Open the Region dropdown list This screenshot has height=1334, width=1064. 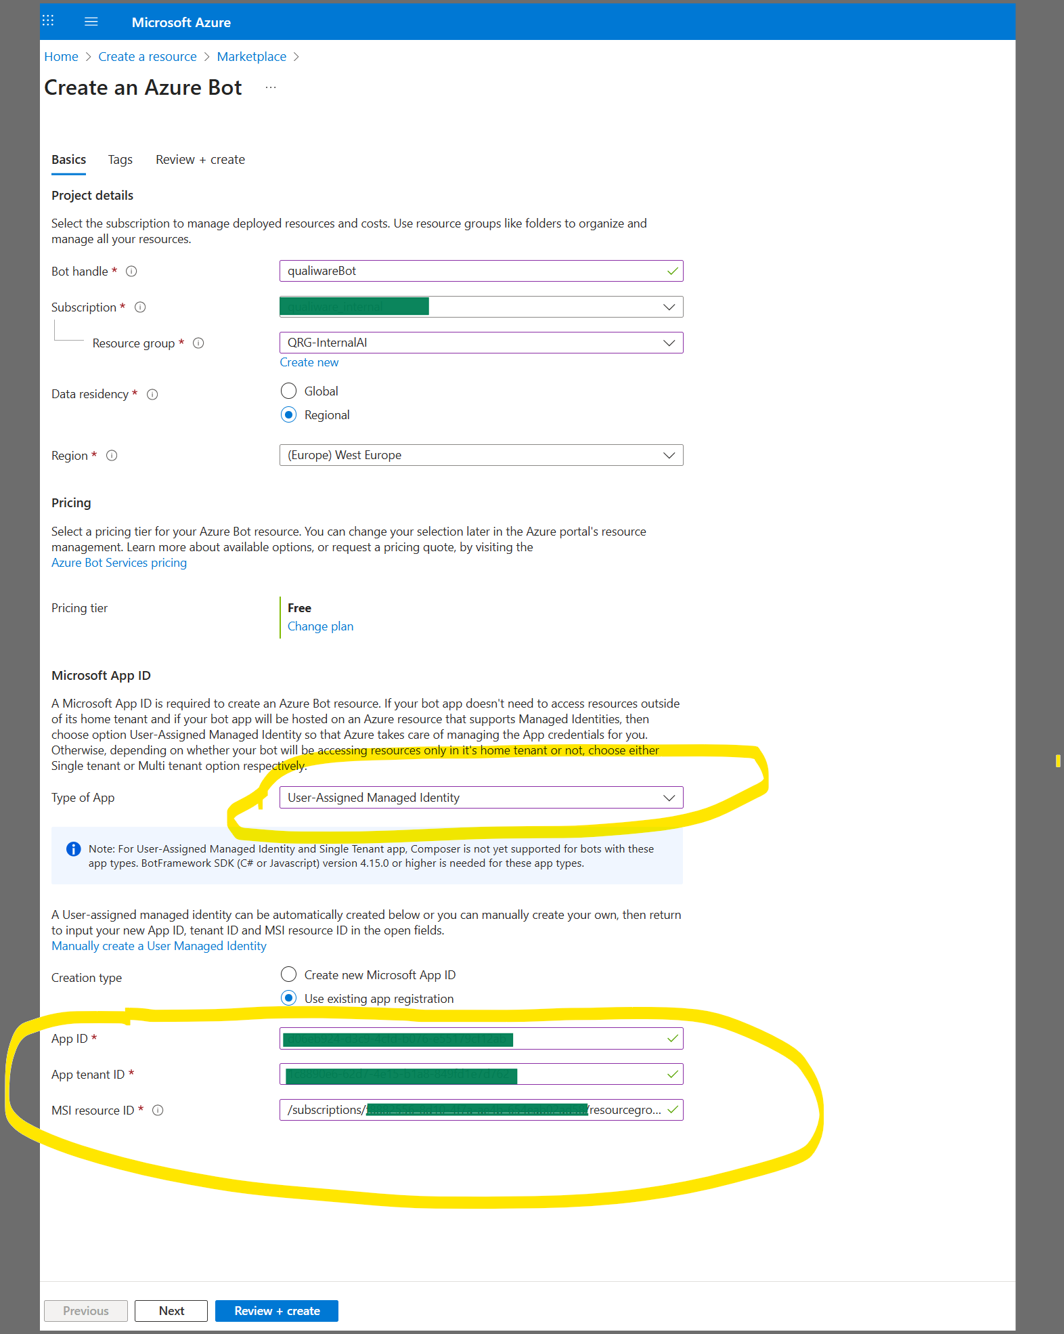[x=481, y=455]
